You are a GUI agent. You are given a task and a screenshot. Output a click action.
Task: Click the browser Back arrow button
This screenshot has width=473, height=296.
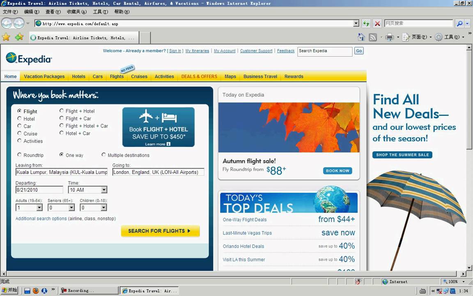pos(7,23)
